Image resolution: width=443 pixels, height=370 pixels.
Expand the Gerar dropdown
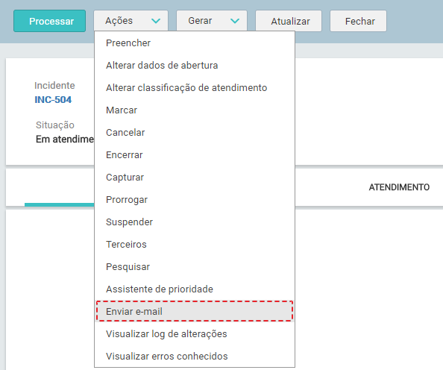212,21
